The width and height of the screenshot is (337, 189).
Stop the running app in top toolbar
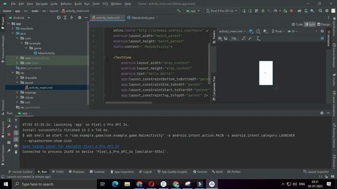(x=291, y=10)
